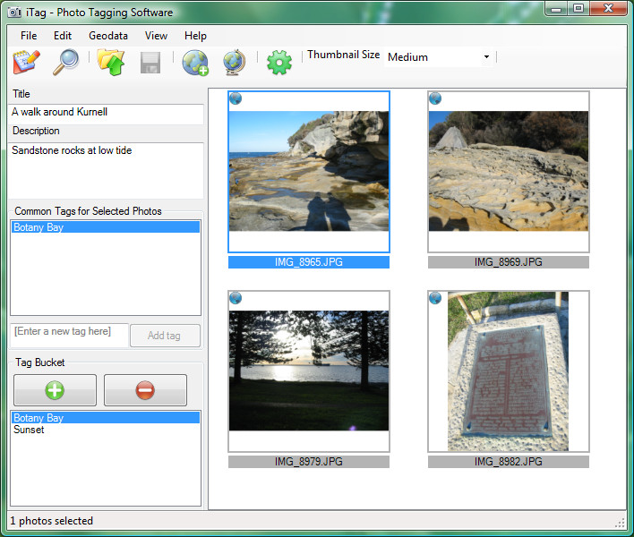Minimize the iTag window
Viewport: 634px width, 537px height.
coord(557,8)
